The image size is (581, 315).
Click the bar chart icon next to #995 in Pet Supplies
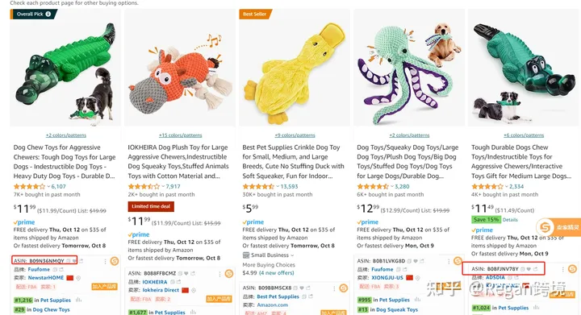click(x=418, y=300)
